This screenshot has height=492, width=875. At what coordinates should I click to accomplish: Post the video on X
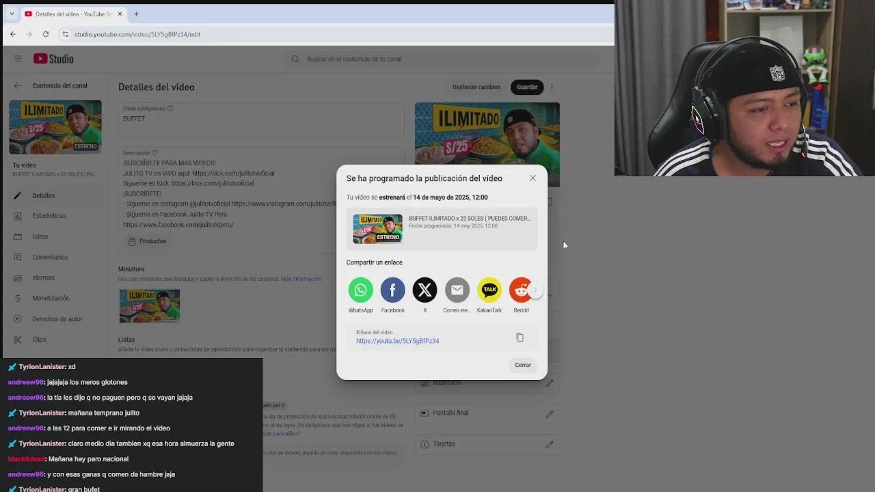click(425, 290)
